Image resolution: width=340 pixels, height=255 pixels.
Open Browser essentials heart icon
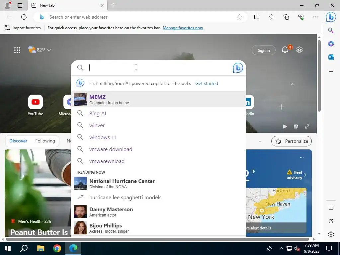pos(301,17)
